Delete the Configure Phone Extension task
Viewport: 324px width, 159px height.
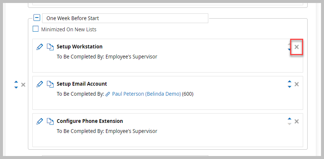[x=296, y=121]
